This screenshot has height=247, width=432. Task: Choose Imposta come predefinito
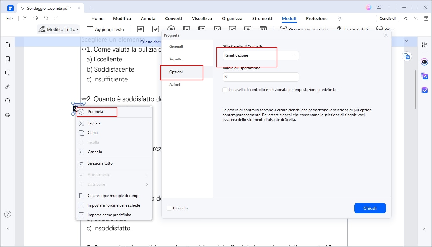[114, 215]
